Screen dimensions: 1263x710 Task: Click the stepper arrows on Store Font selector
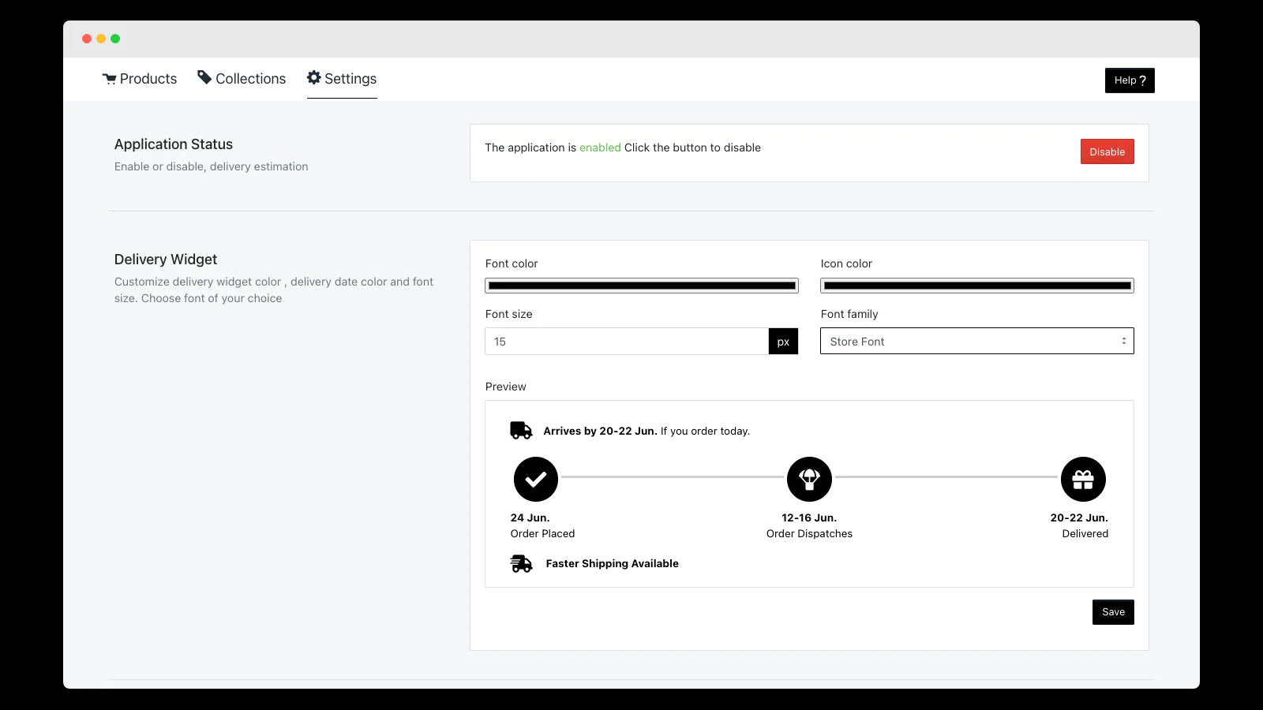click(1124, 341)
